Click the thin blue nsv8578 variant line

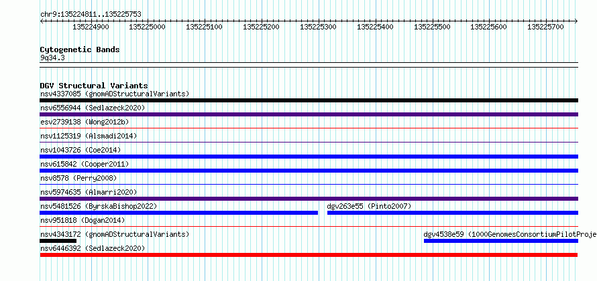309,185
